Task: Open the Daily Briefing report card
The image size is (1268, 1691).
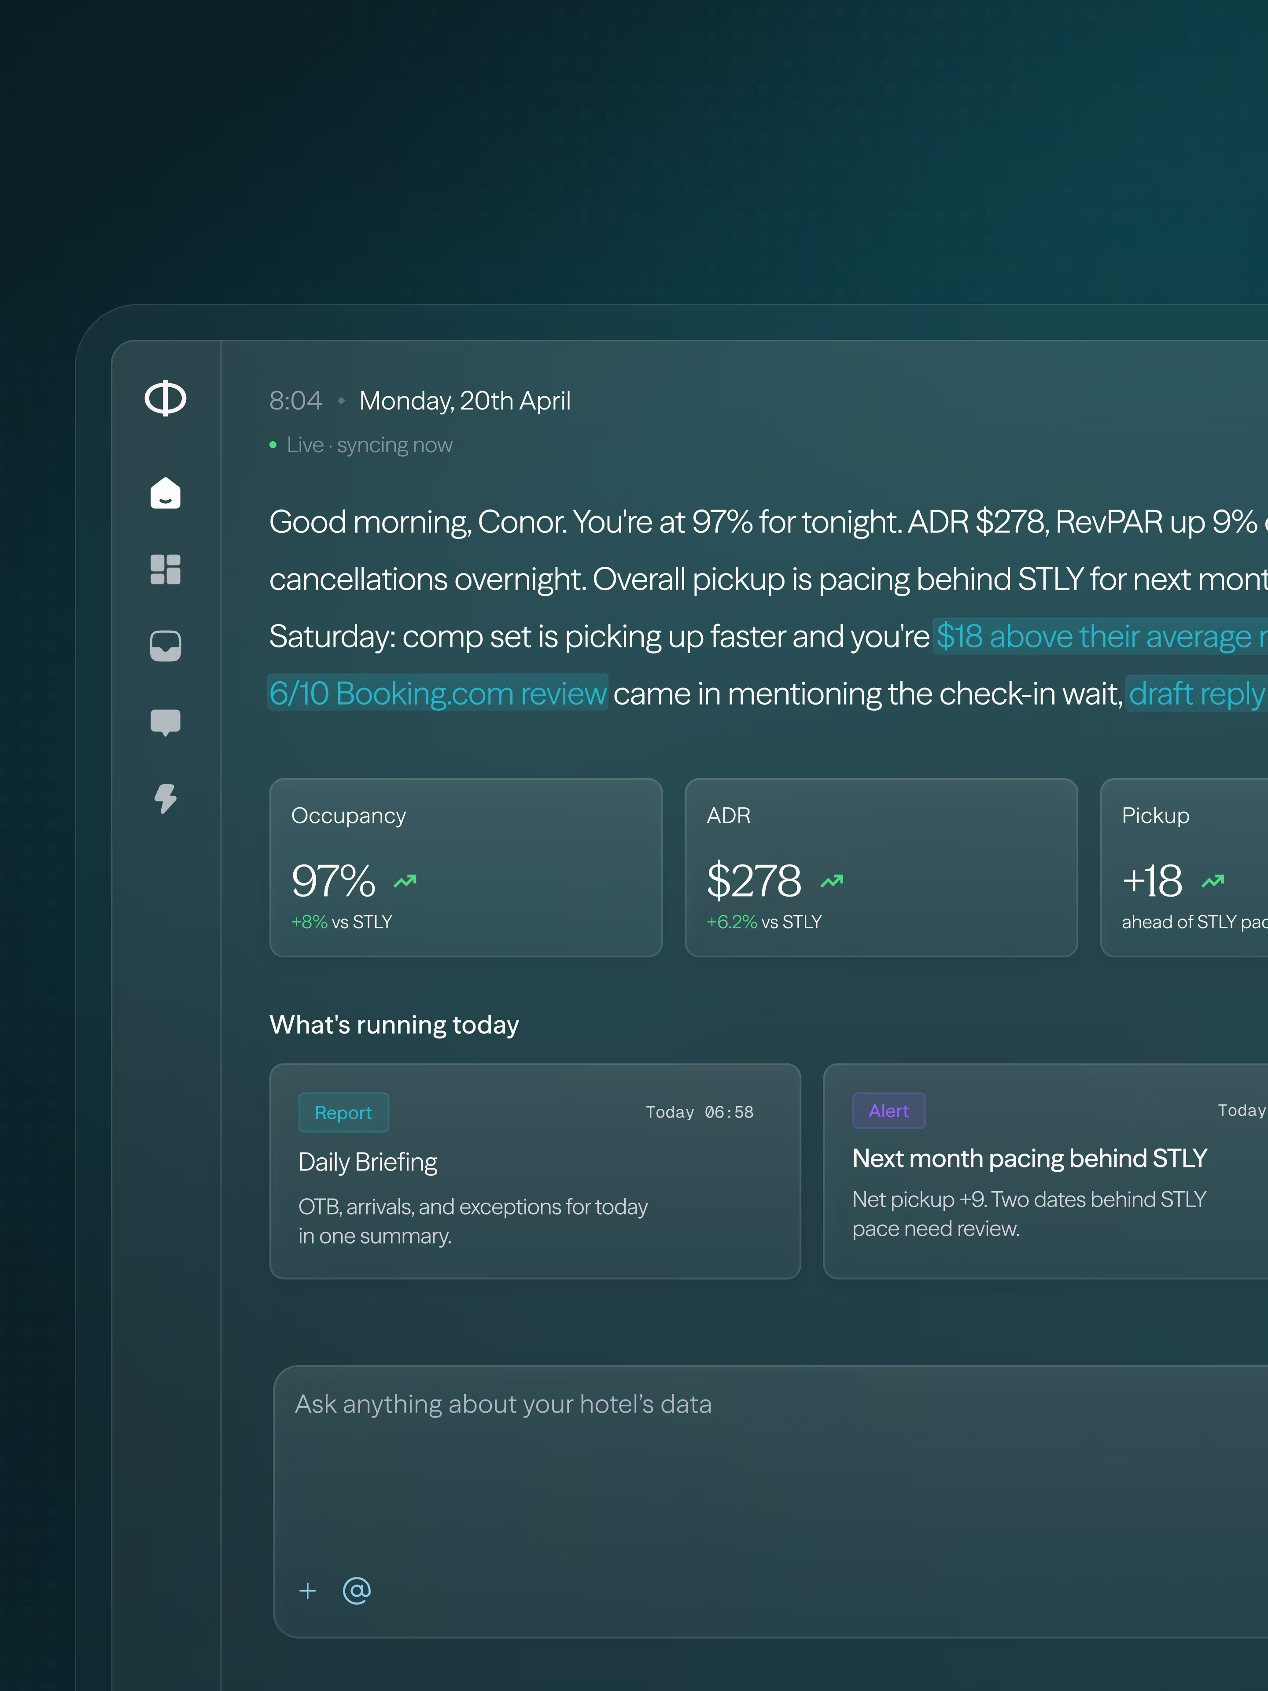Action: (535, 1171)
